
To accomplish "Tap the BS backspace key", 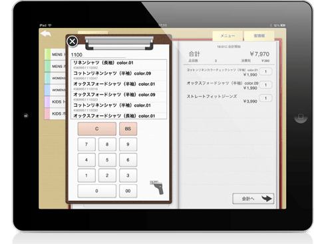I will (x=128, y=129).
